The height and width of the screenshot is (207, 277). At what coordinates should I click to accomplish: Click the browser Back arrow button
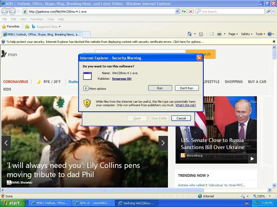5,11
